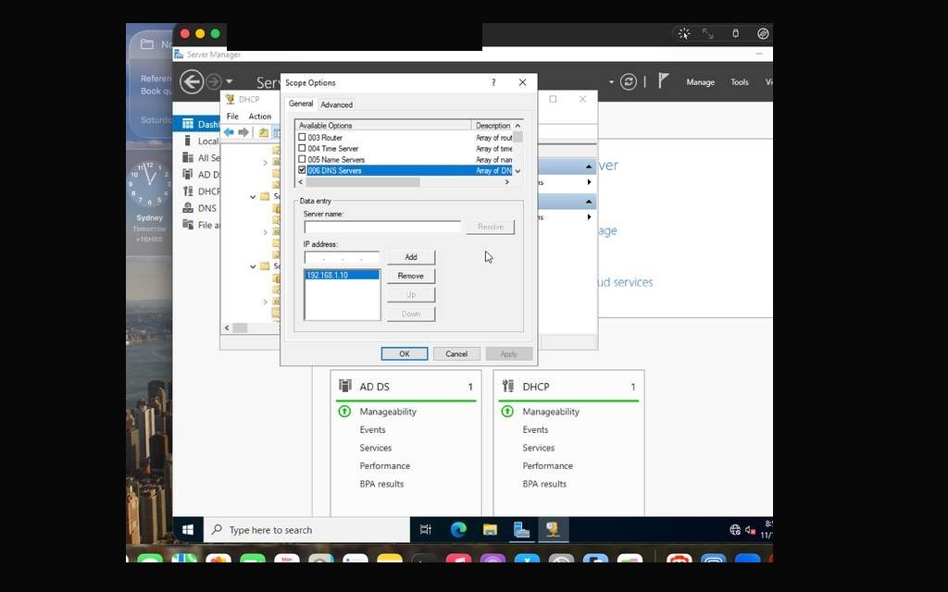Image resolution: width=948 pixels, height=592 pixels.
Task: Click the network globe tray icon
Action: click(x=735, y=530)
